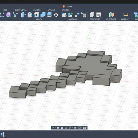Click the linked folder Assemble icon
Image resolution: width=138 pixels, height=138 pixels.
pyautogui.click(x=64, y=15)
